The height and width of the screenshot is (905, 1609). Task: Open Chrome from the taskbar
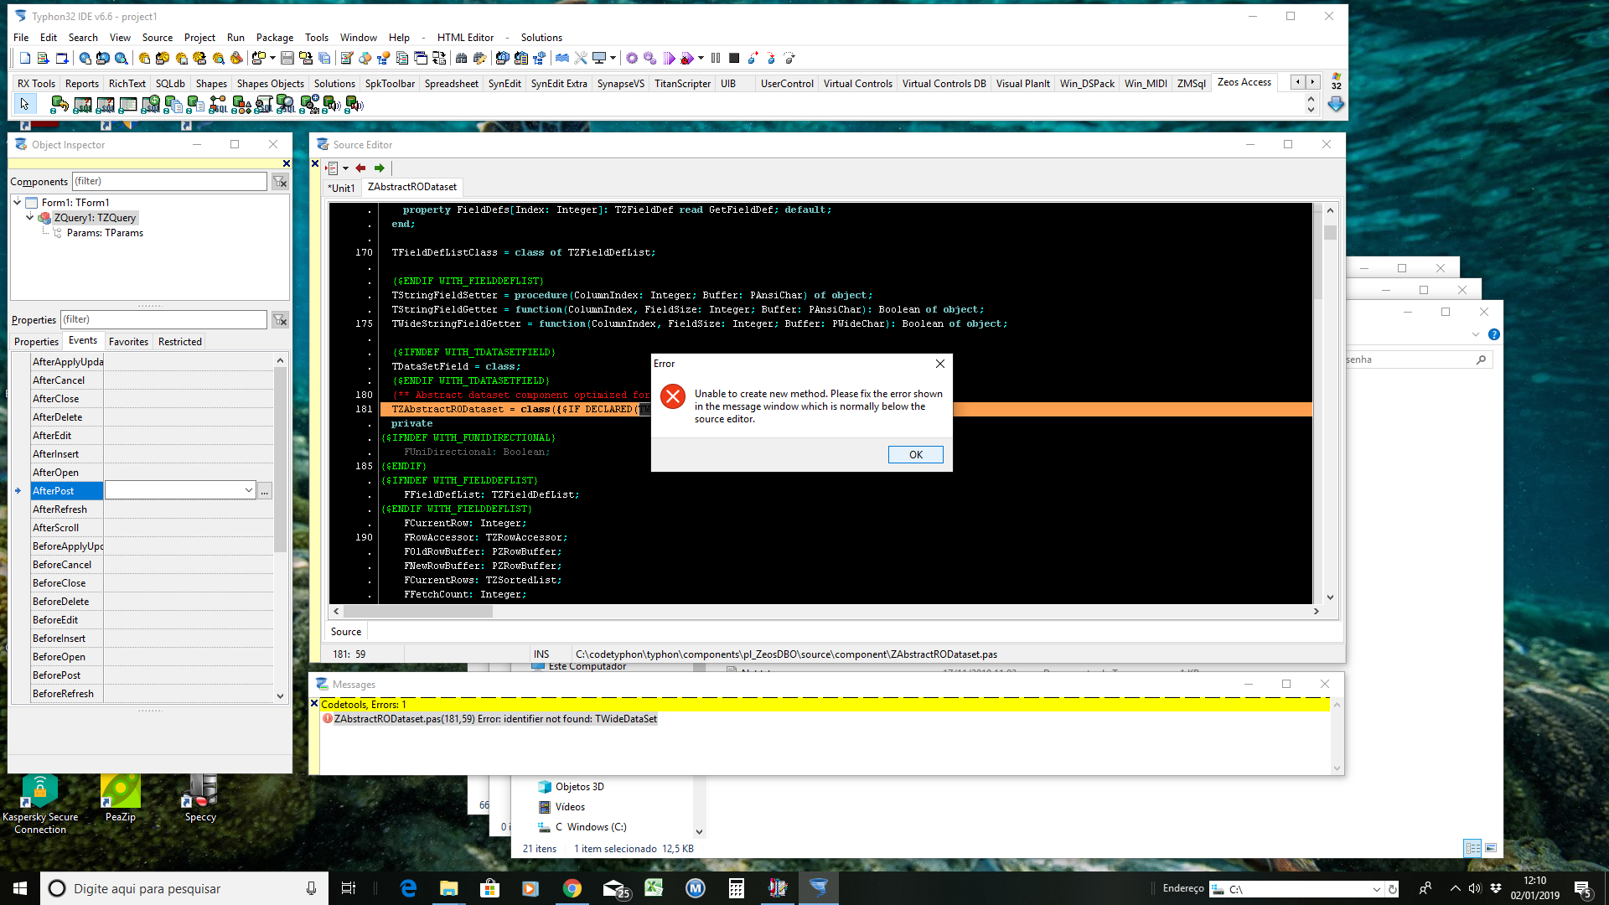pos(572,888)
